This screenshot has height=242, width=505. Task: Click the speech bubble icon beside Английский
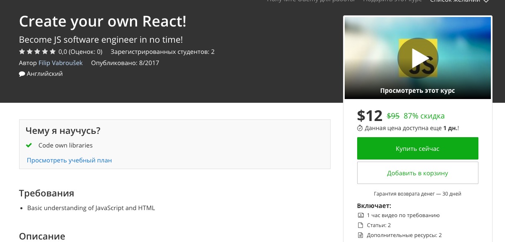click(x=22, y=74)
